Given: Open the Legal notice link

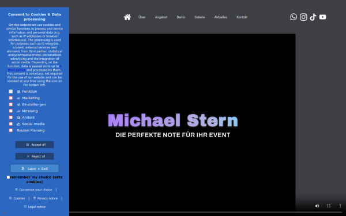Looking at the screenshot, I should point(35,207).
